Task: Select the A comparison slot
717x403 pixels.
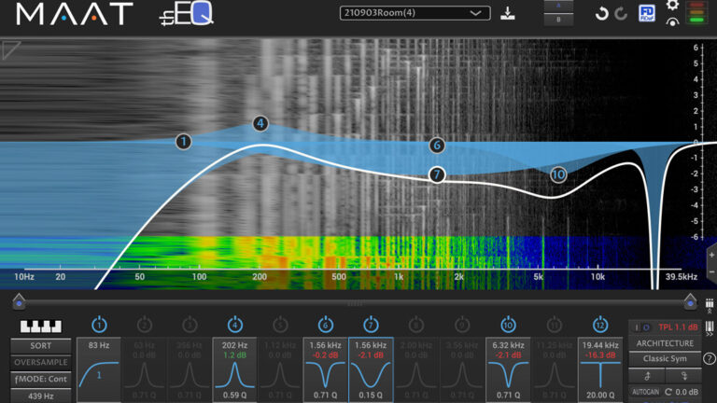Action: [558, 6]
